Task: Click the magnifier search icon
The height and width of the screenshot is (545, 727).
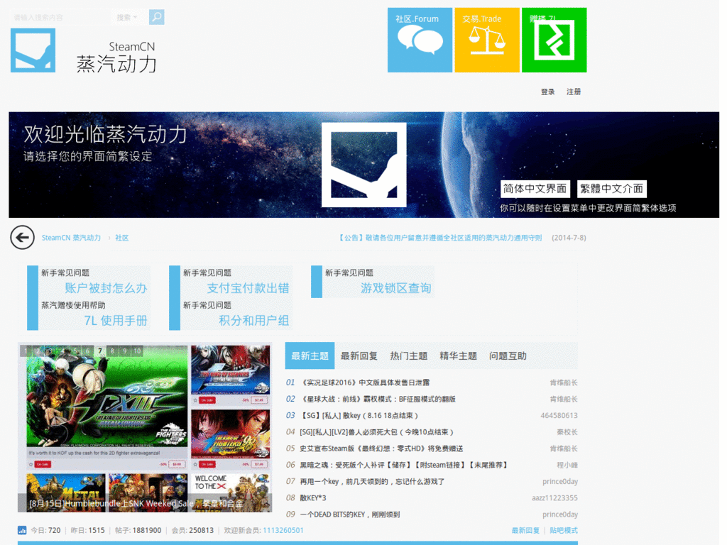Action: pyautogui.click(x=157, y=17)
